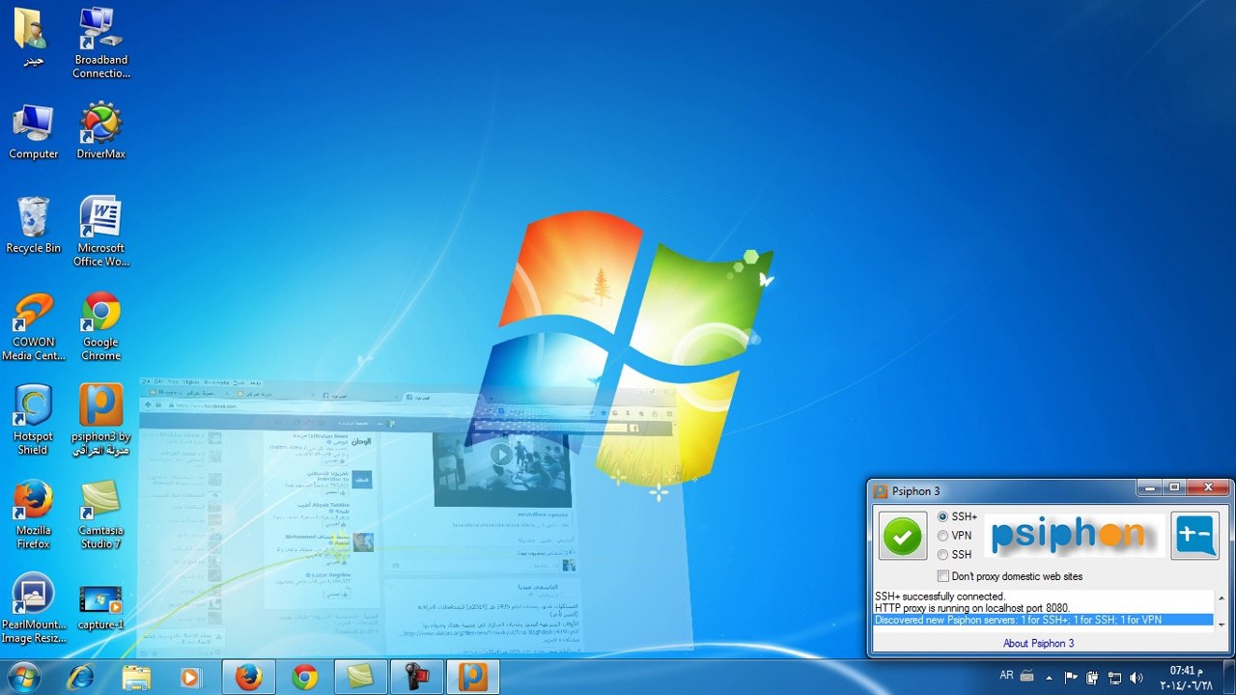
Task: Close the Psiphon 3 window
Action: pyautogui.click(x=1209, y=487)
